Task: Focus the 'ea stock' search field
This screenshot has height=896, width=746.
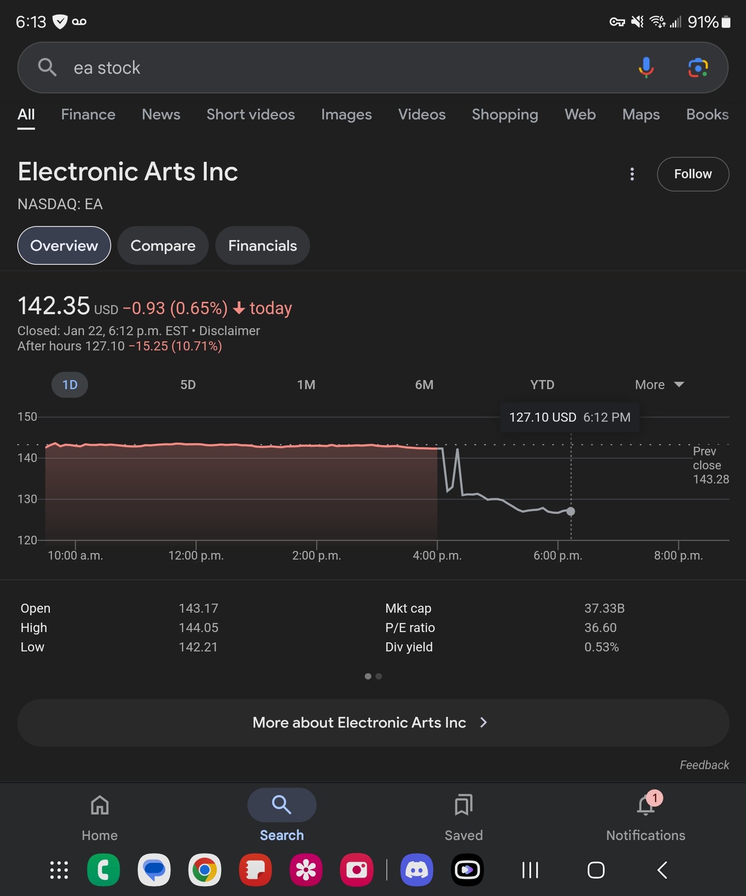Action: (373, 68)
